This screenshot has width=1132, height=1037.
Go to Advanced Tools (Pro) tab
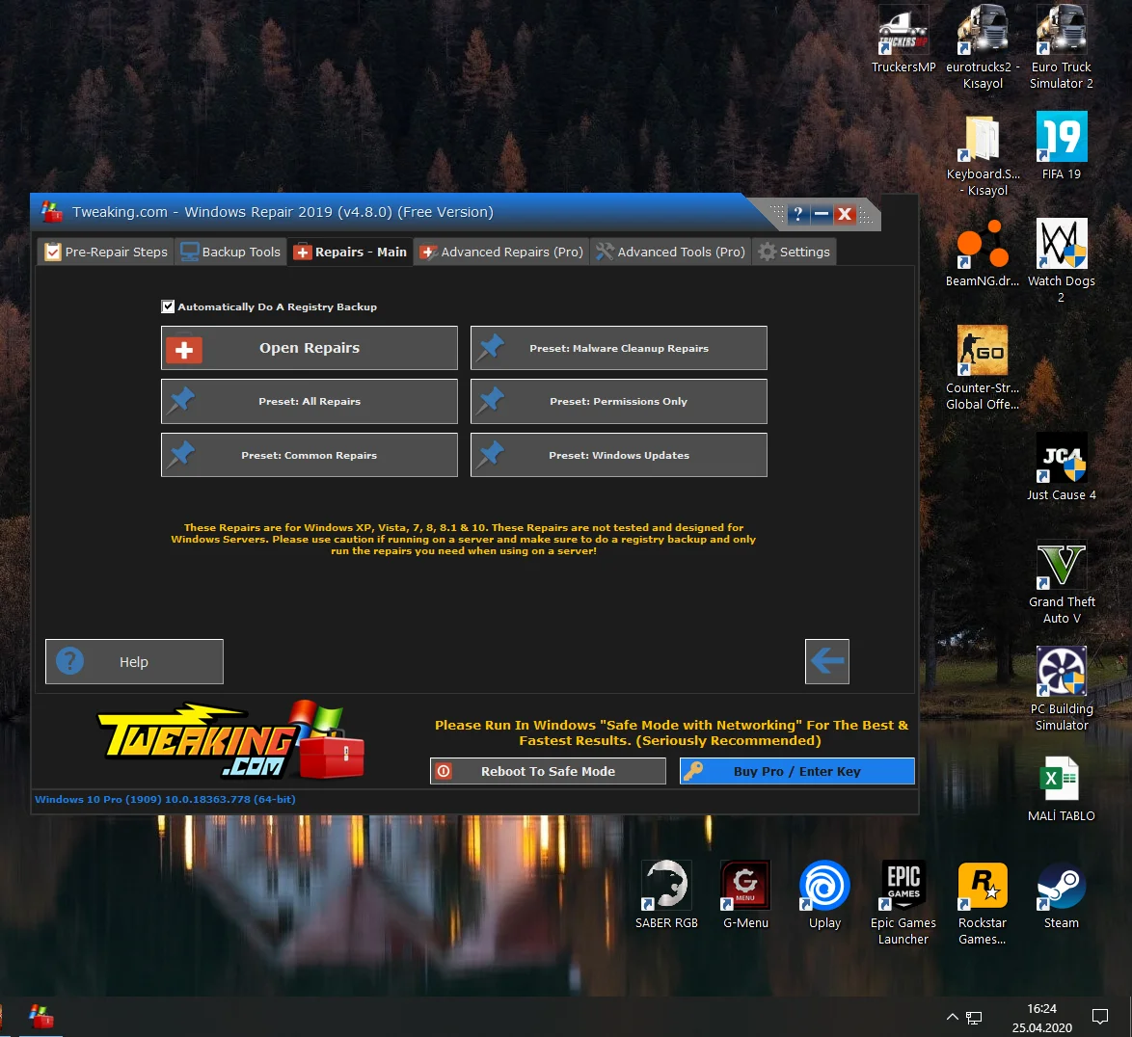click(x=671, y=252)
